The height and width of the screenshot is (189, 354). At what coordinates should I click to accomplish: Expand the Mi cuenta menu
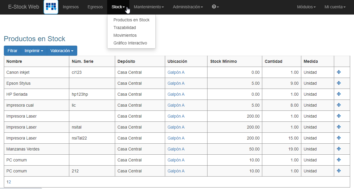click(x=334, y=7)
